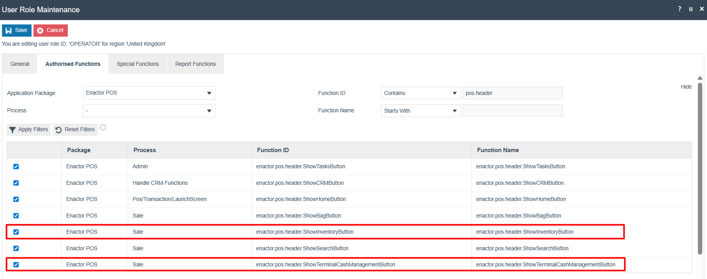Click enactor.pos.header.ShowBagButton in Function ID column

[299, 216]
